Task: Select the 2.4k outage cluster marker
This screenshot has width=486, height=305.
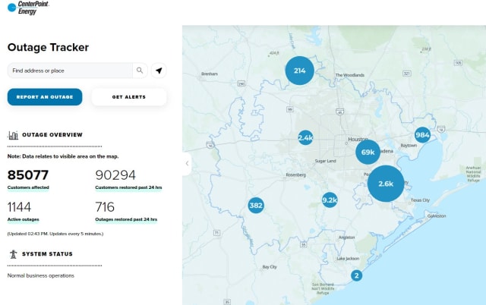Action: [305, 138]
